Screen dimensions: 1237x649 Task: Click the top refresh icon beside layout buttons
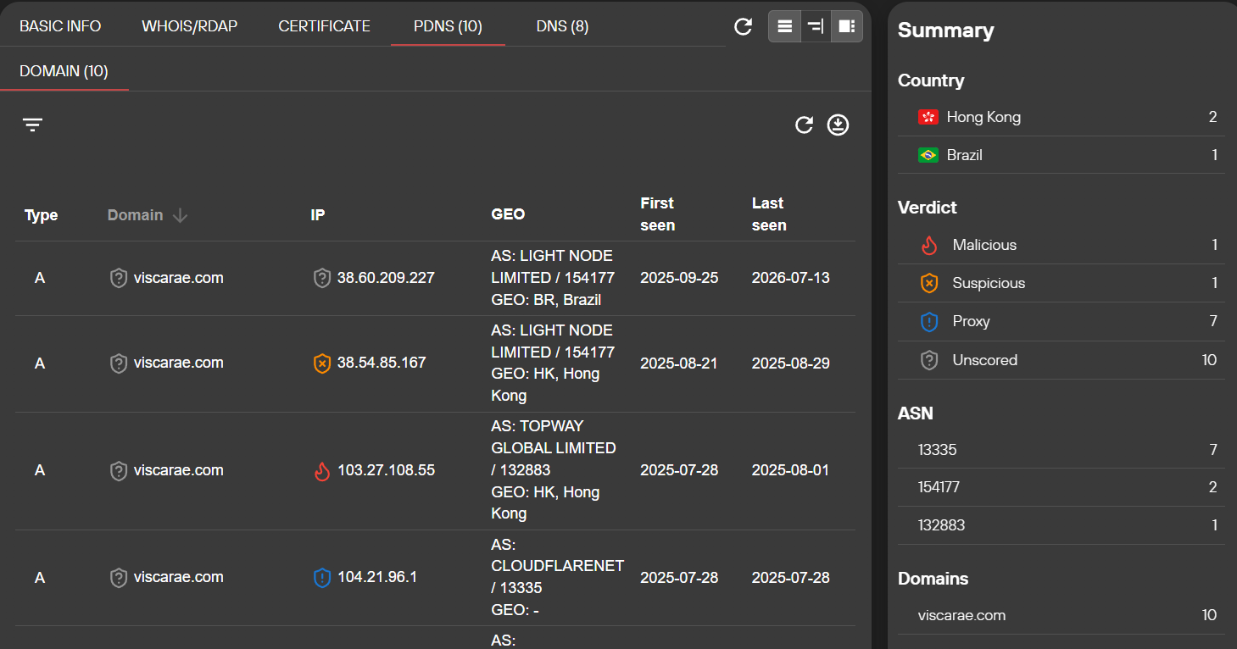pos(743,26)
